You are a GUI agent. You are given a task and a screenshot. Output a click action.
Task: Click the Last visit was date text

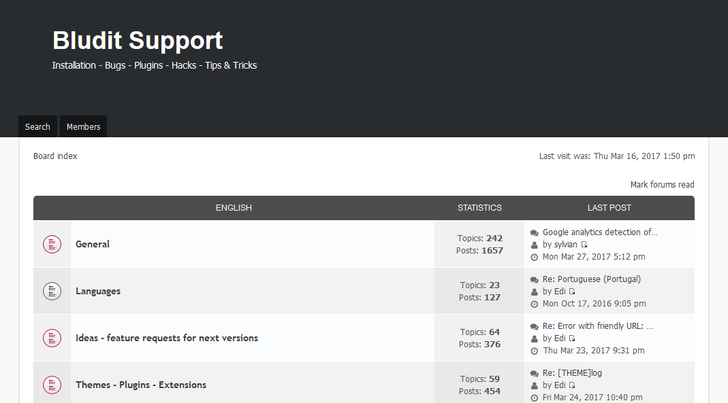[616, 156]
